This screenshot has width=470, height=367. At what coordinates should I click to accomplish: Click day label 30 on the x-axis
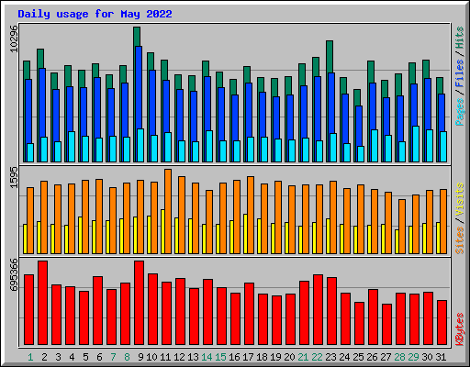coord(427,357)
